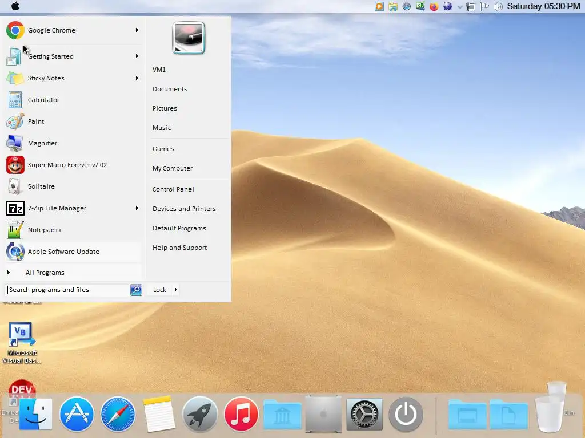Open the red Music icon in dock
The width and height of the screenshot is (585, 438).
click(x=241, y=414)
